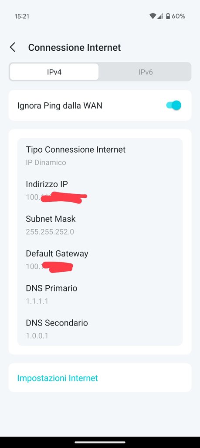Tap the bottom navigation gesture bar

pyautogui.click(x=100, y=442)
